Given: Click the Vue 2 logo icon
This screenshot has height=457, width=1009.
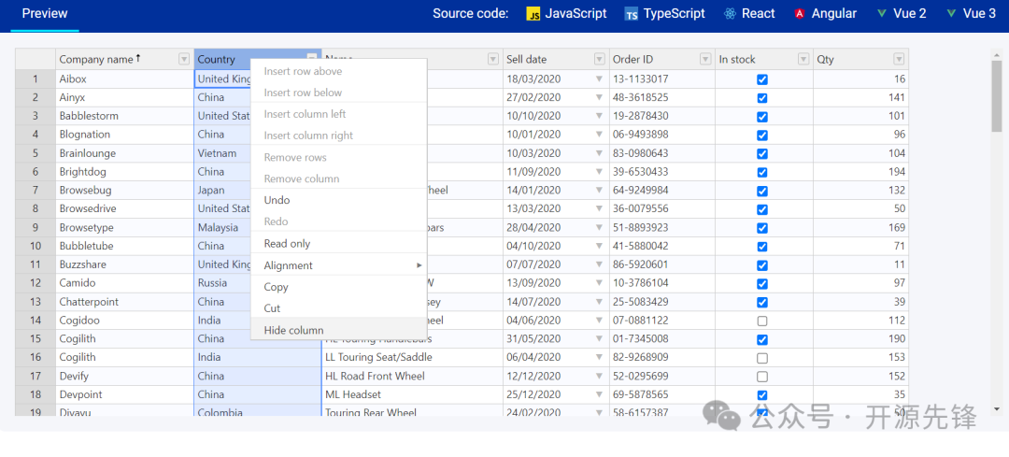Looking at the screenshot, I should tap(882, 13).
